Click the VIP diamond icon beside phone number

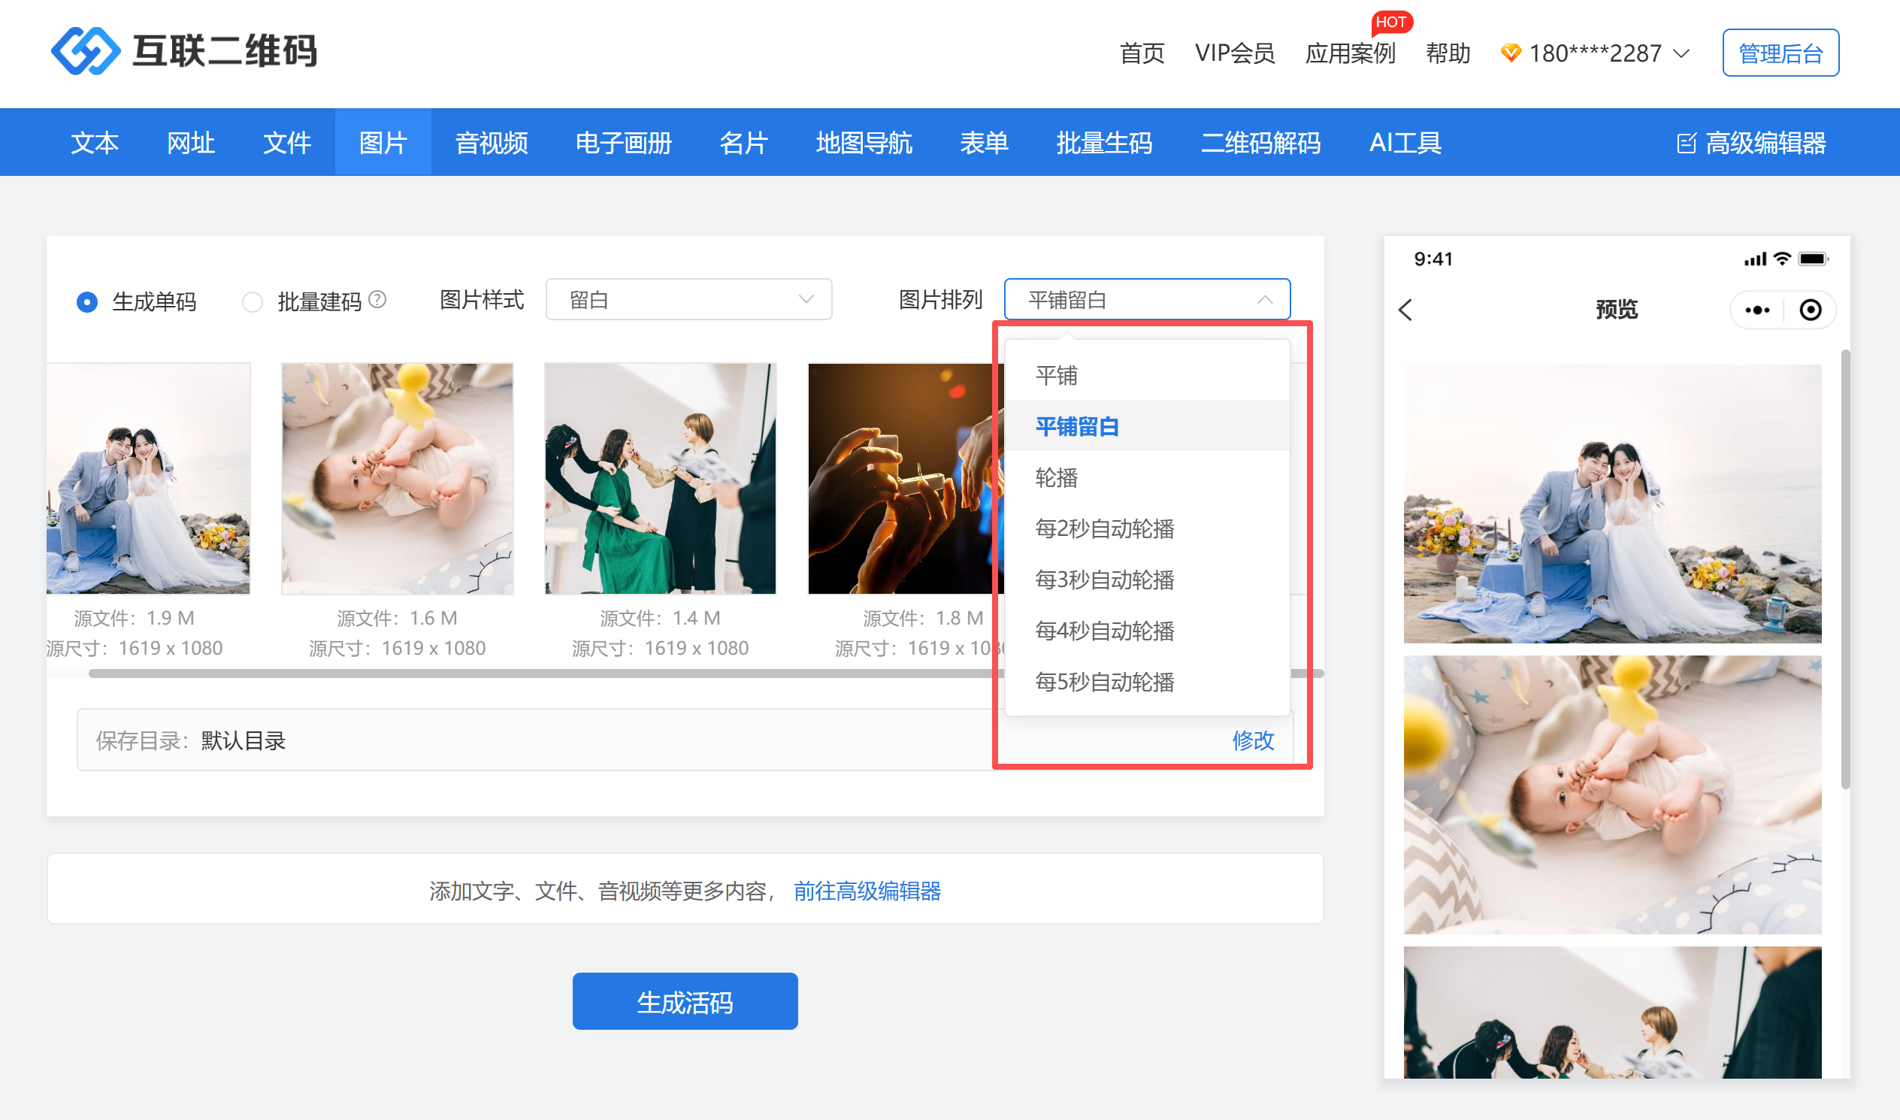tap(1511, 53)
